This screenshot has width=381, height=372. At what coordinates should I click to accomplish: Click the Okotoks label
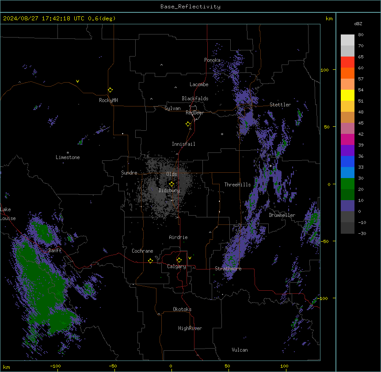182,309
